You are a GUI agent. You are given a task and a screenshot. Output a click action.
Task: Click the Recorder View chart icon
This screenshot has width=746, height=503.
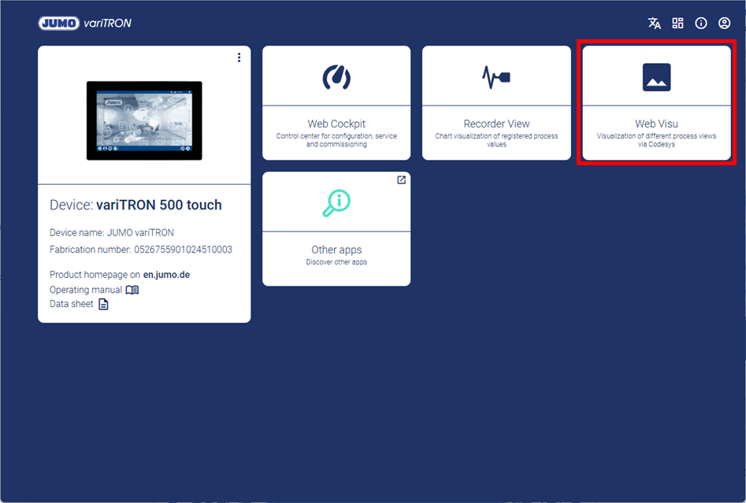[496, 77]
